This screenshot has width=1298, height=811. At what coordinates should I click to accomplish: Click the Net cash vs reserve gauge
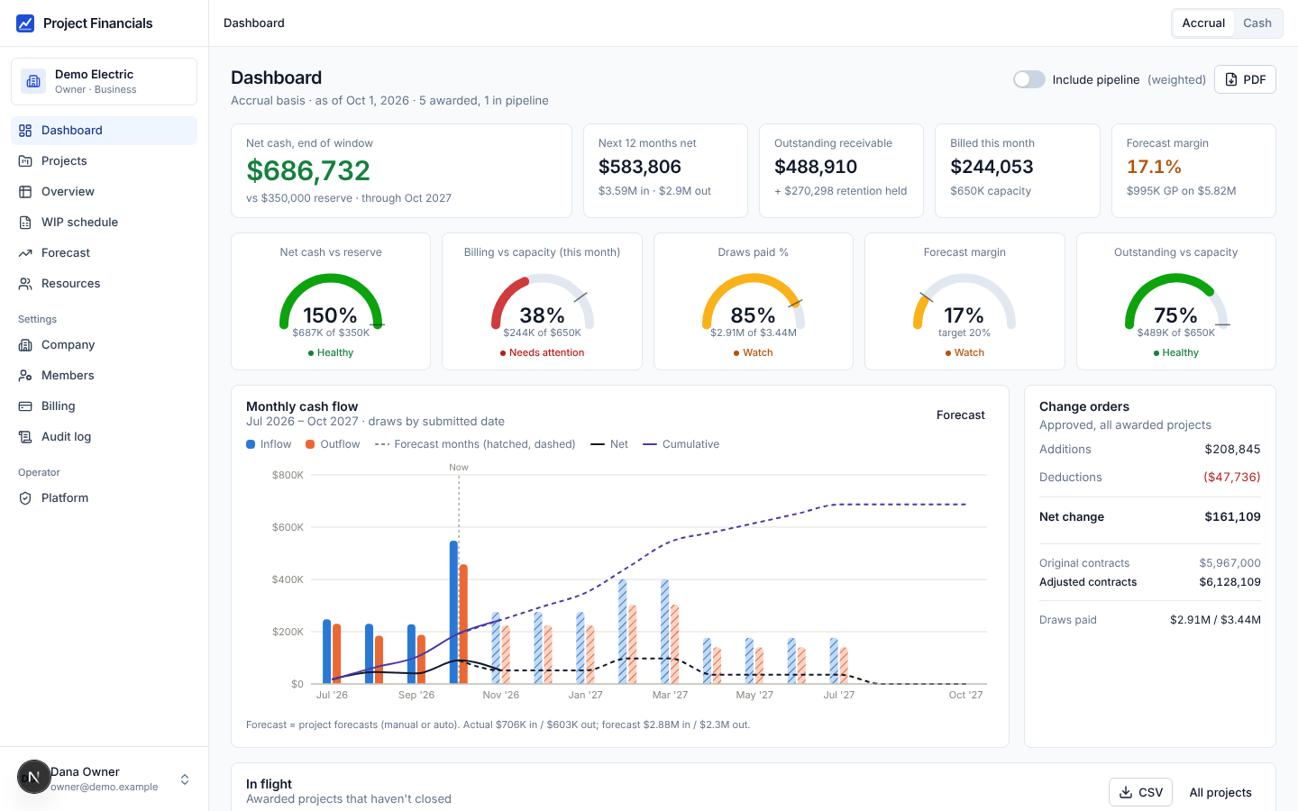(x=331, y=302)
